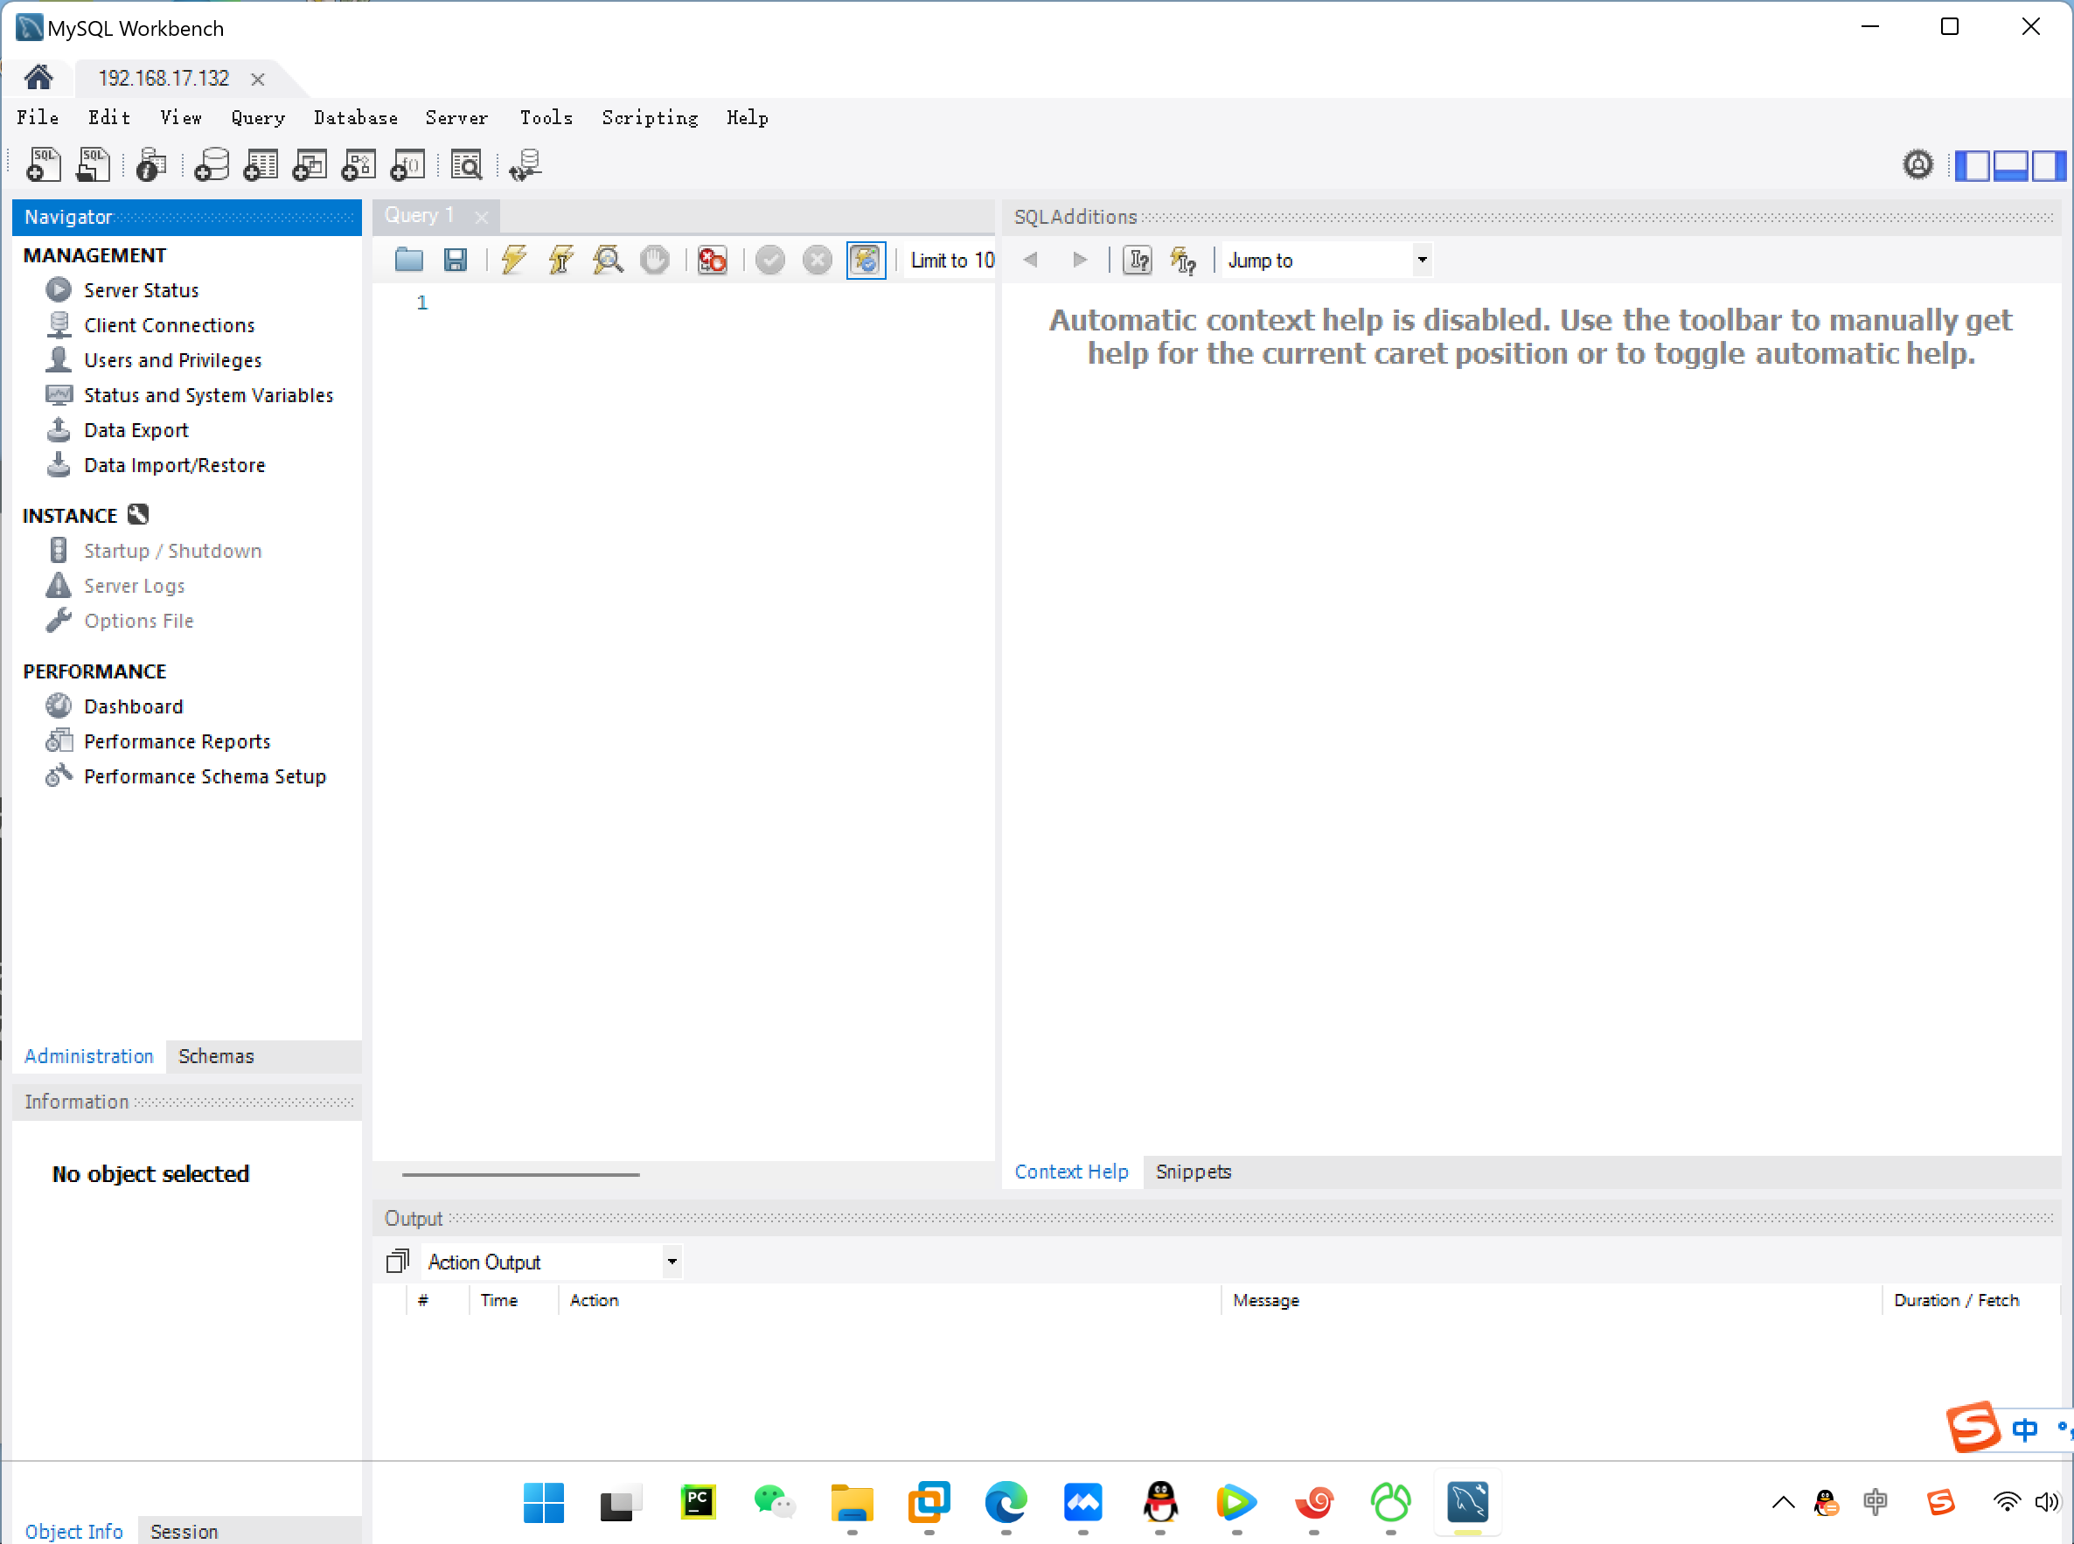Click the query editor horizontal scrollbar

[520, 1174]
